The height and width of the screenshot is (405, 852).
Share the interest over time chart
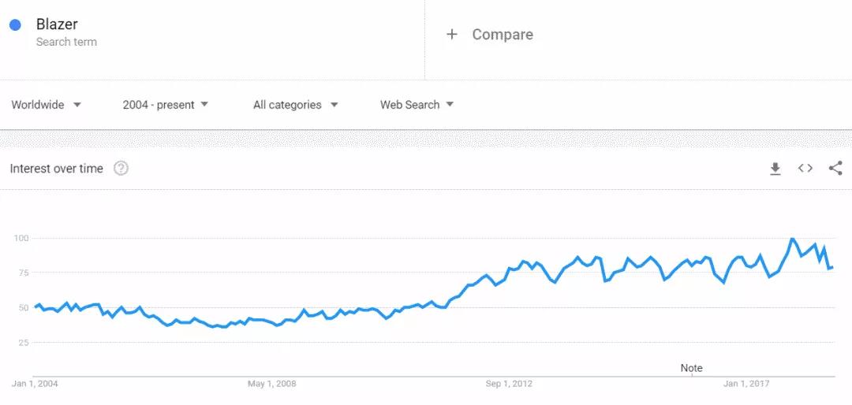[835, 168]
